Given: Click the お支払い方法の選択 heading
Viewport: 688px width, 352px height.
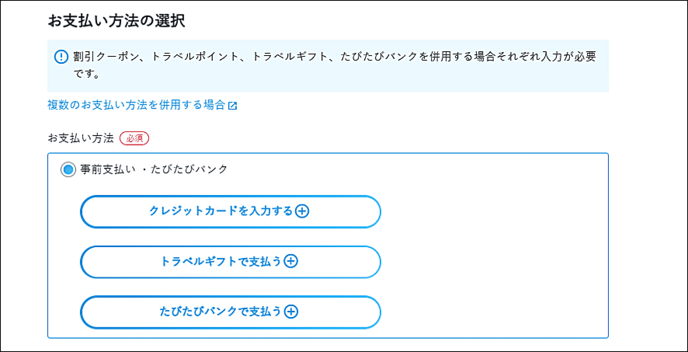Looking at the screenshot, I should pyautogui.click(x=116, y=21).
